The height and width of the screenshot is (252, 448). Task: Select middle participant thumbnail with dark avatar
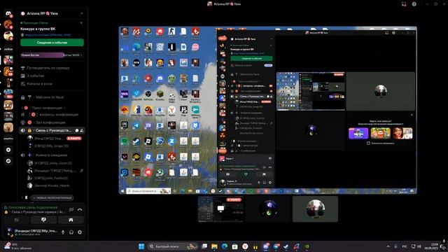tap(268, 209)
